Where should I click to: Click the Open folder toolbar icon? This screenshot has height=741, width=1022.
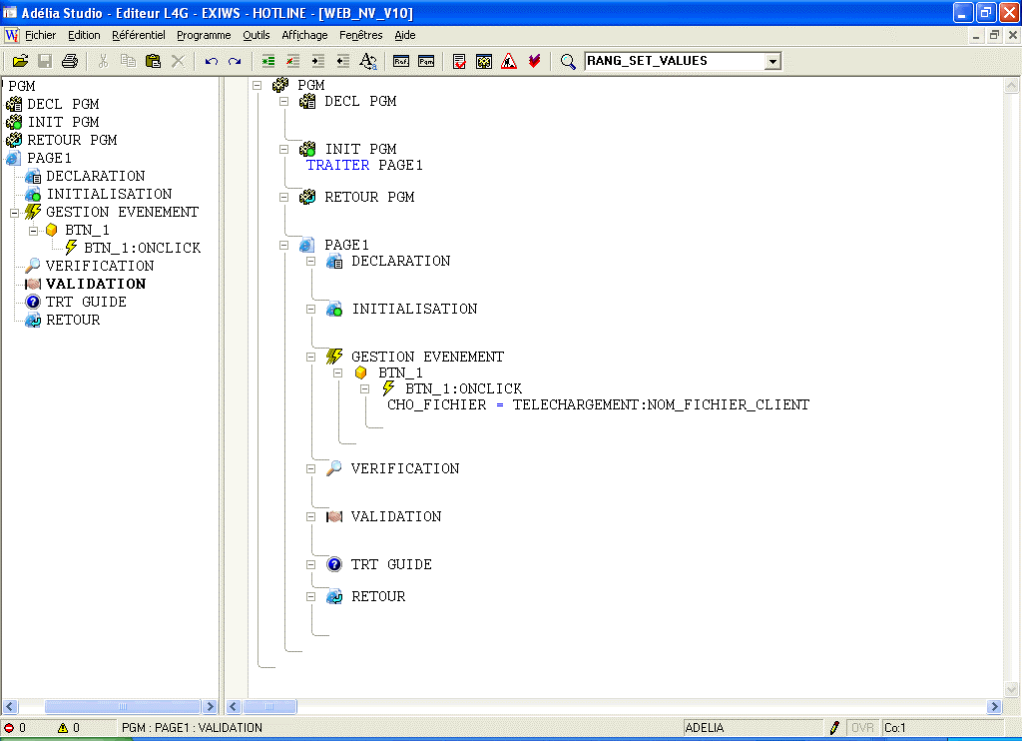pyautogui.click(x=20, y=61)
